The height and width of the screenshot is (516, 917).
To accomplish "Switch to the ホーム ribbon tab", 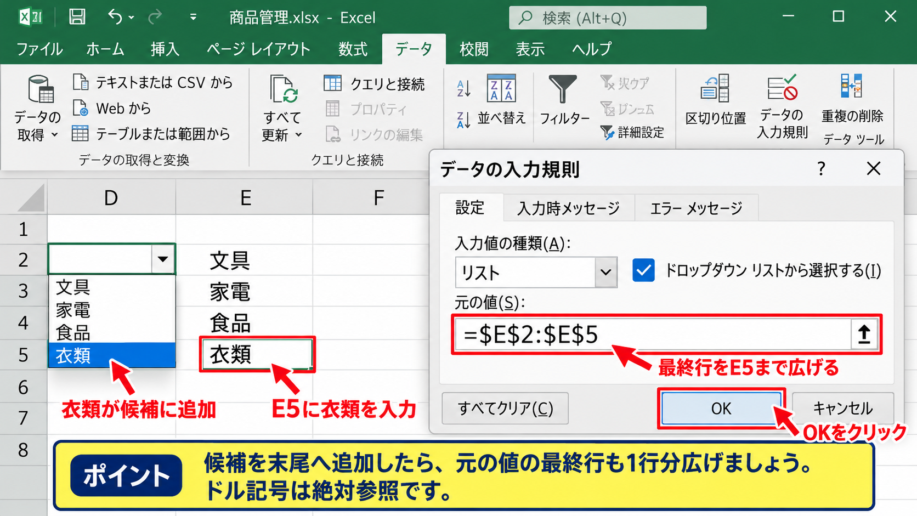I will pyautogui.click(x=105, y=49).
